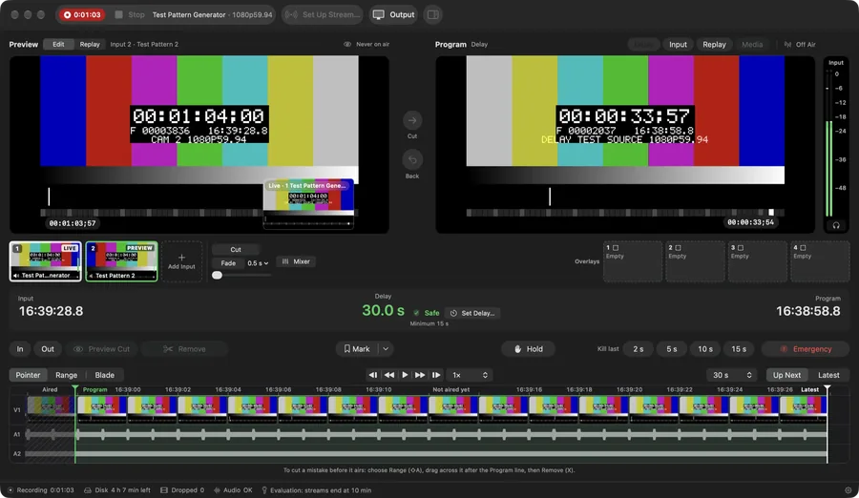Click the Disk 4 h 7 min left status
This screenshot has height=498, width=859.
click(117, 490)
